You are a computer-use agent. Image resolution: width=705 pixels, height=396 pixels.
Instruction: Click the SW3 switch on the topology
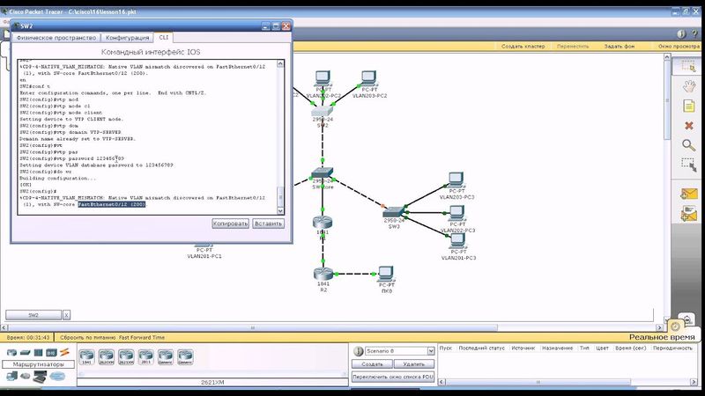[x=394, y=212]
